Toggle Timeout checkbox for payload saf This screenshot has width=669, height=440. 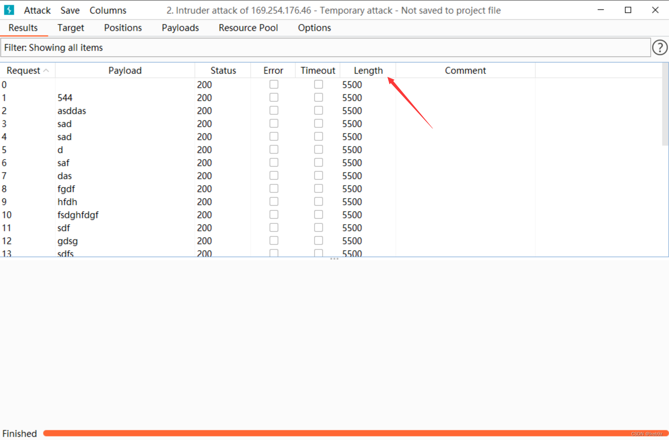click(318, 162)
